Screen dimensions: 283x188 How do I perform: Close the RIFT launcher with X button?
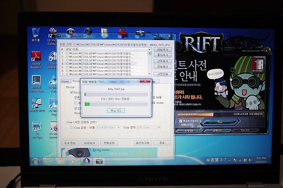267,51
